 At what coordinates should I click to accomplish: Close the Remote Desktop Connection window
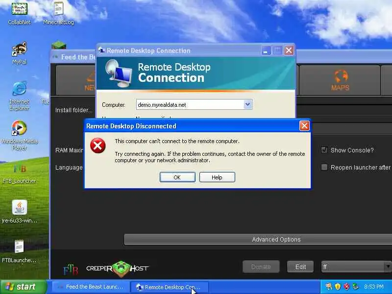click(x=289, y=50)
